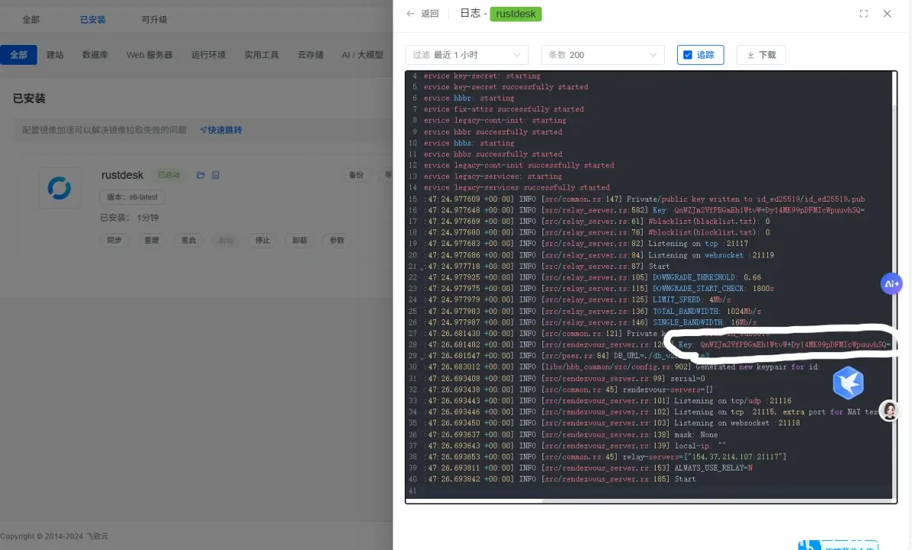The height and width of the screenshot is (550, 912).
Task: Select the 运行环境 category
Action: click(x=208, y=54)
